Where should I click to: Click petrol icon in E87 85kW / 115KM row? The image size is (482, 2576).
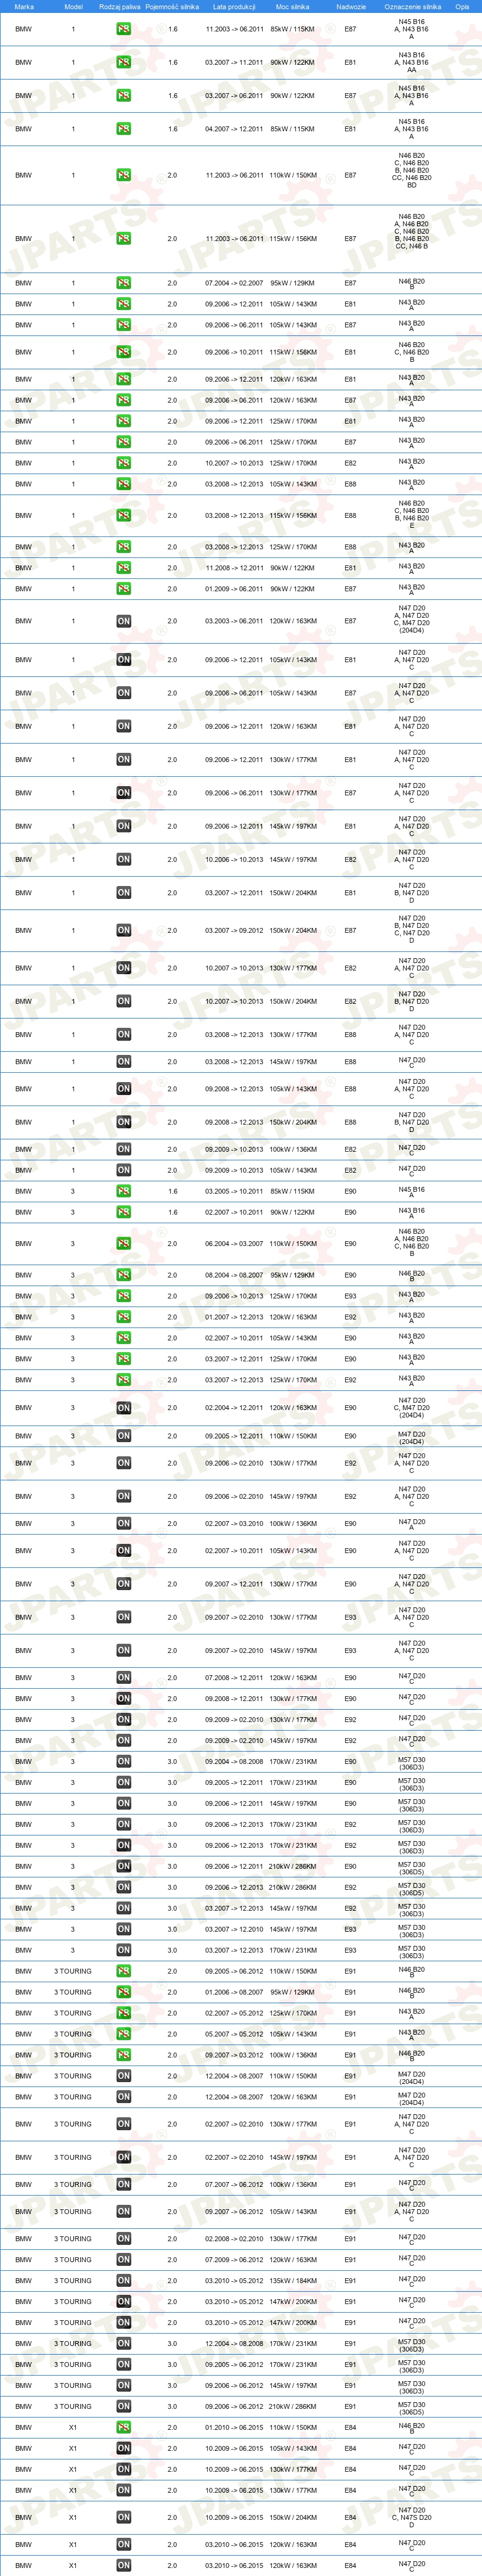tap(123, 29)
